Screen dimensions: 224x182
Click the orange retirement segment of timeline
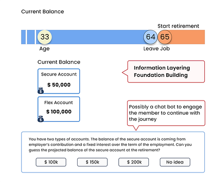click(188, 37)
